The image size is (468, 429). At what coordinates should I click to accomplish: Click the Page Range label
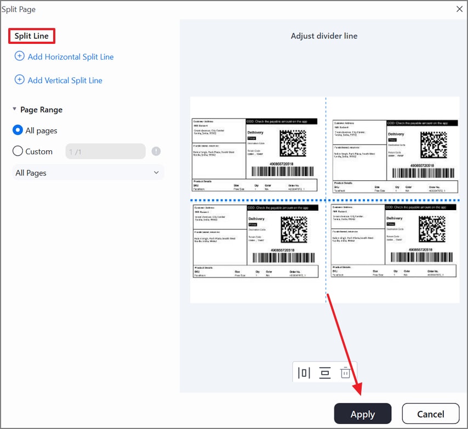click(41, 110)
